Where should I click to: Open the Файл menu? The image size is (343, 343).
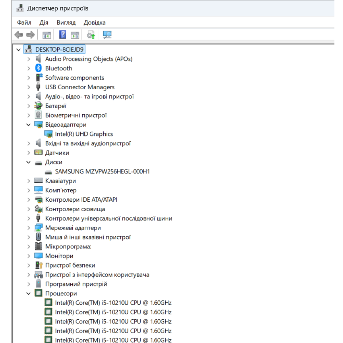pos(24,23)
